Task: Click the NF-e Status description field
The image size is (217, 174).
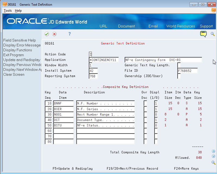Action: coord(106,125)
